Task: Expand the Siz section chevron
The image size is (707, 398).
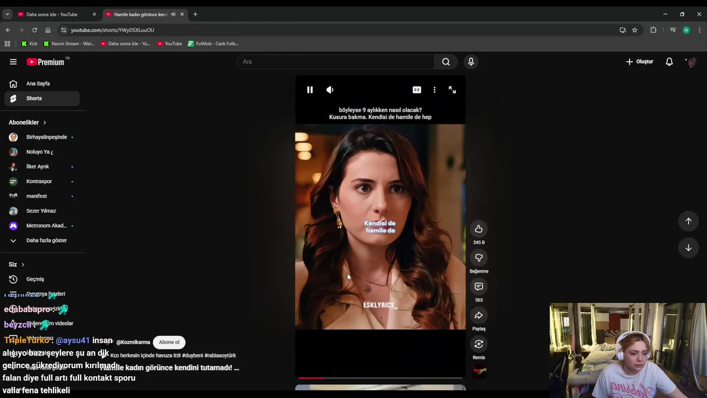Action: 23,265
